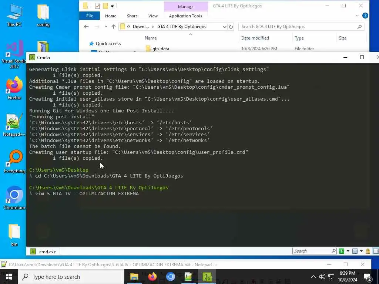Expand the ribbon with the chevron
This screenshot has width=379, height=284.
[x=357, y=16]
